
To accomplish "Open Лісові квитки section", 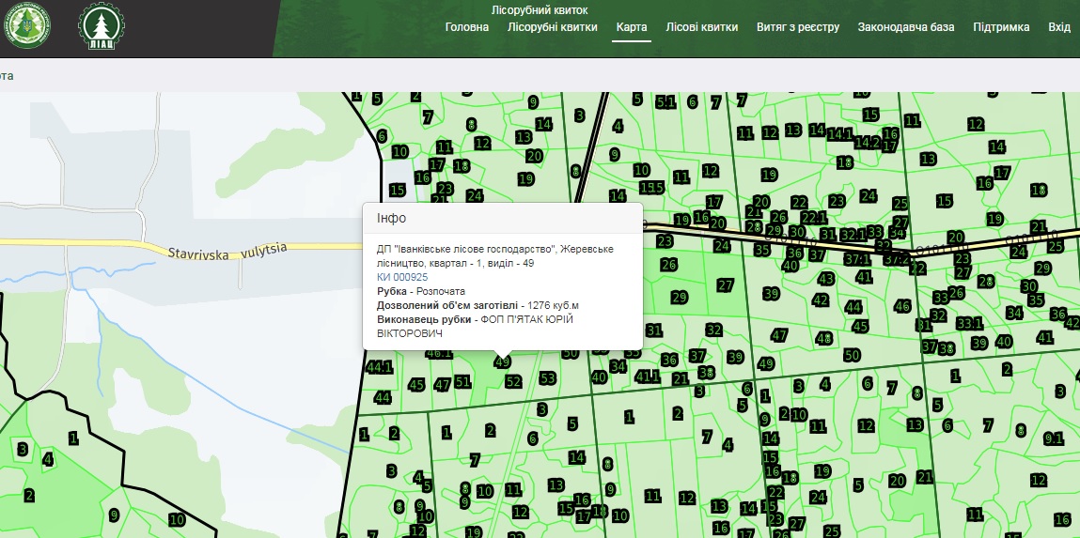I will coord(701,27).
